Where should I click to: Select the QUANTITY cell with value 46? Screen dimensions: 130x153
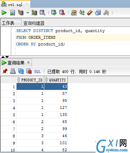coord(56,136)
